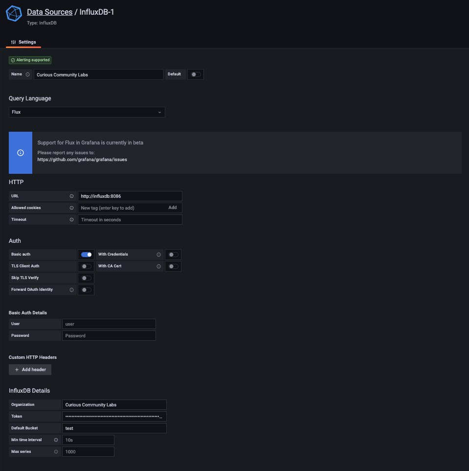The image size is (469, 471).
Task: Click the Allowed cookies info icon
Action: click(71, 208)
